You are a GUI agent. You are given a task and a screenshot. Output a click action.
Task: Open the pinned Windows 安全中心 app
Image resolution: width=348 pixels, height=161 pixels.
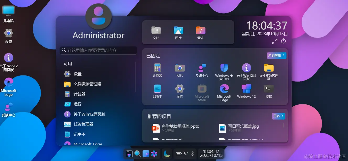[x=224, y=72]
